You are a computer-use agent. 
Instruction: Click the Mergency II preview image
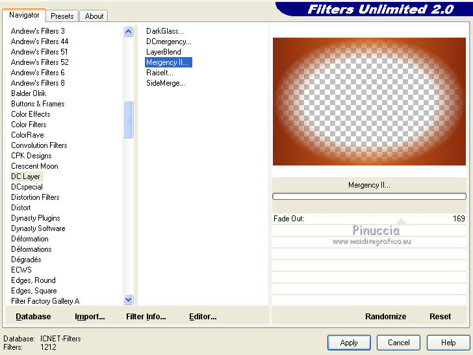tap(369, 101)
